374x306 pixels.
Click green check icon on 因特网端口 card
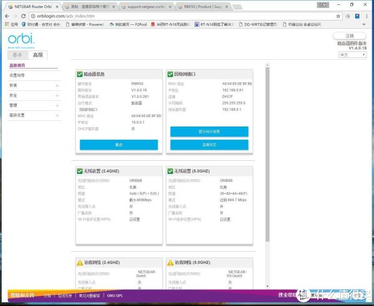point(170,74)
